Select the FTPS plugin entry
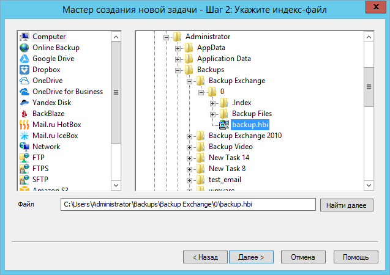This screenshot has width=390, height=275. tap(42, 169)
